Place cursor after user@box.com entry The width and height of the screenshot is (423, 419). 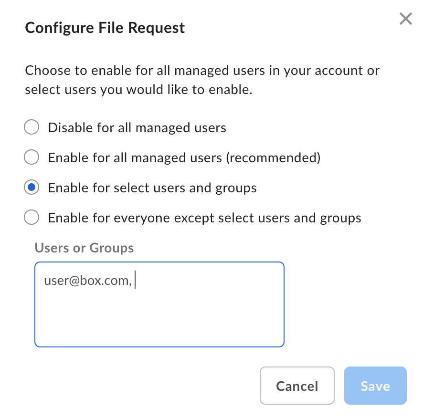[135, 280]
